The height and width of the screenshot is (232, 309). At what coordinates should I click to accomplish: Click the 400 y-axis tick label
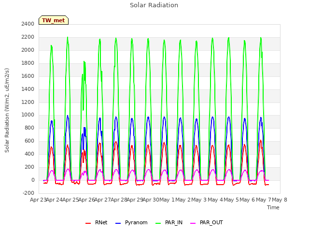(29, 154)
